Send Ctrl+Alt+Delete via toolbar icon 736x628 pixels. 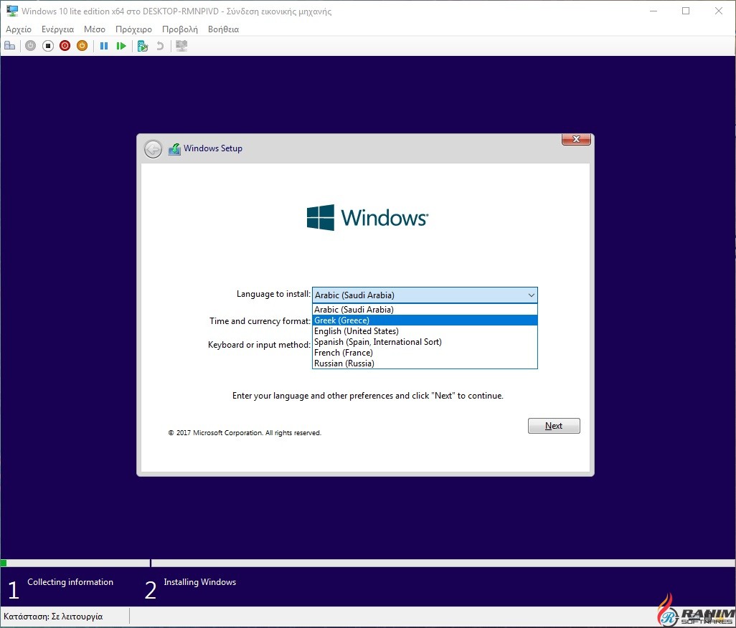(10, 46)
